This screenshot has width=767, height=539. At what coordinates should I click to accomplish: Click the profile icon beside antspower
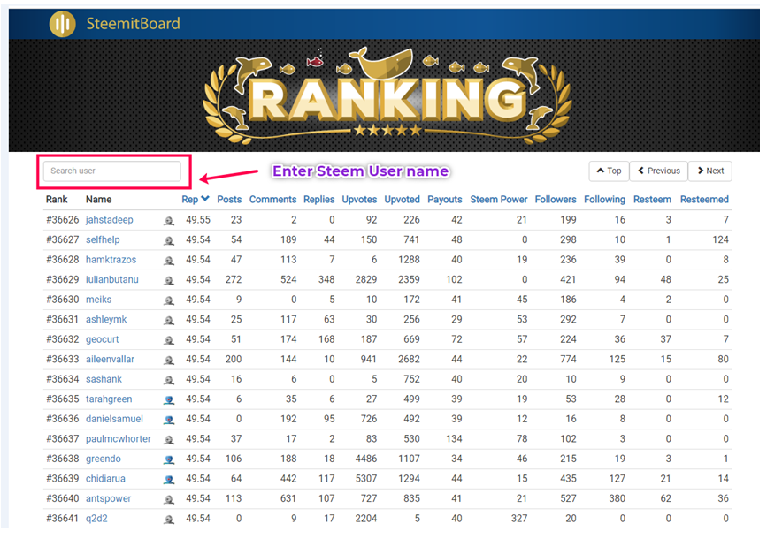pyautogui.click(x=169, y=499)
